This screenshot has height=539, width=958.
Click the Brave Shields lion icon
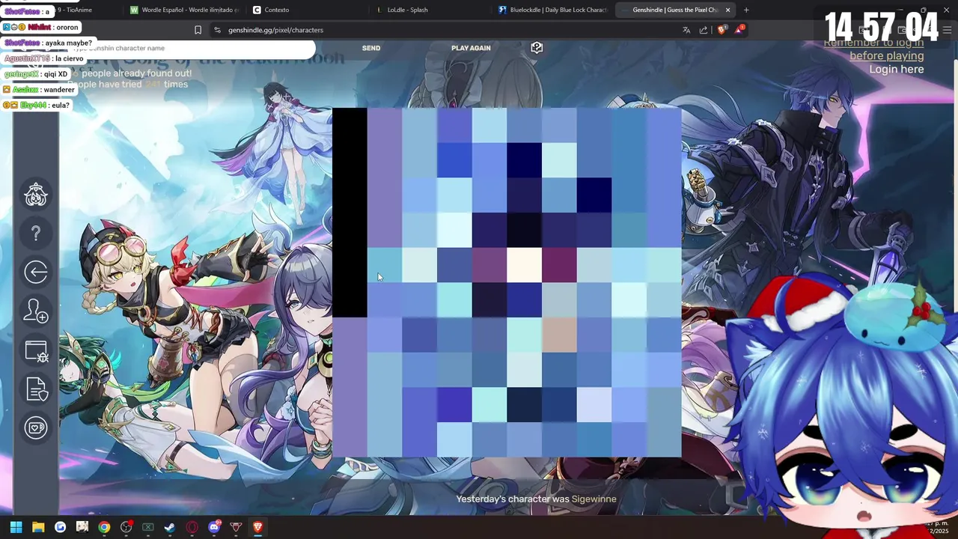(x=721, y=30)
